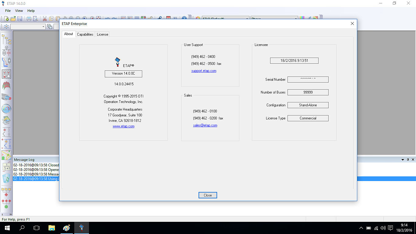Open File Explorer from the taskbar
Image resolution: width=416 pixels, height=234 pixels.
[x=52, y=228]
